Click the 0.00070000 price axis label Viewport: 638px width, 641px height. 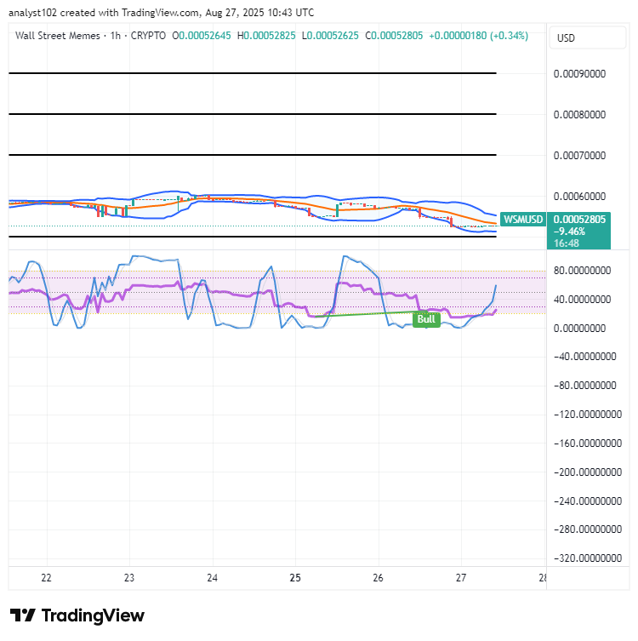point(579,156)
